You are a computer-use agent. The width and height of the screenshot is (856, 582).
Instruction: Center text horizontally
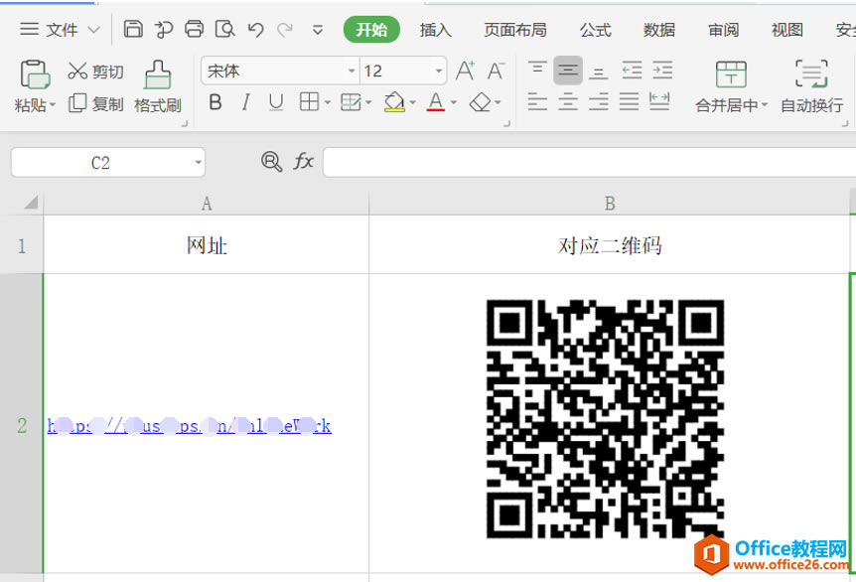(568, 102)
